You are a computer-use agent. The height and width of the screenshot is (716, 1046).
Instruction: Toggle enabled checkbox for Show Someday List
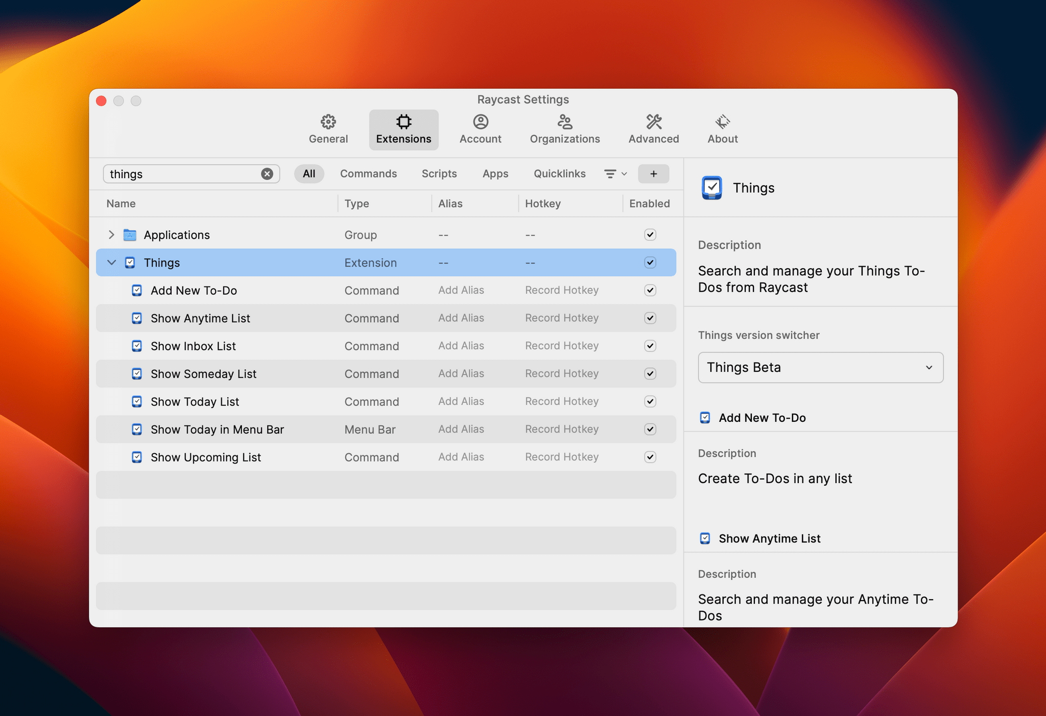click(650, 373)
